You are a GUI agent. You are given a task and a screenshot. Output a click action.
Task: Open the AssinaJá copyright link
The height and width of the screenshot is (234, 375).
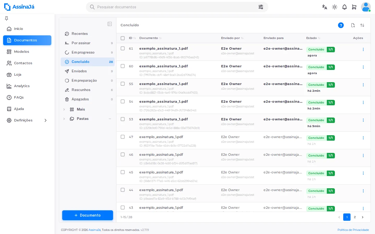(95, 230)
